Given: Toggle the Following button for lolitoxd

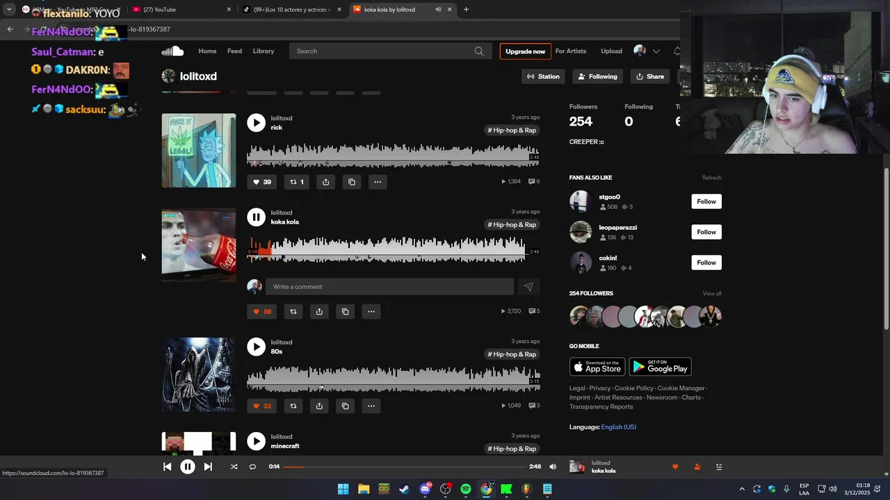Looking at the screenshot, I should (597, 76).
